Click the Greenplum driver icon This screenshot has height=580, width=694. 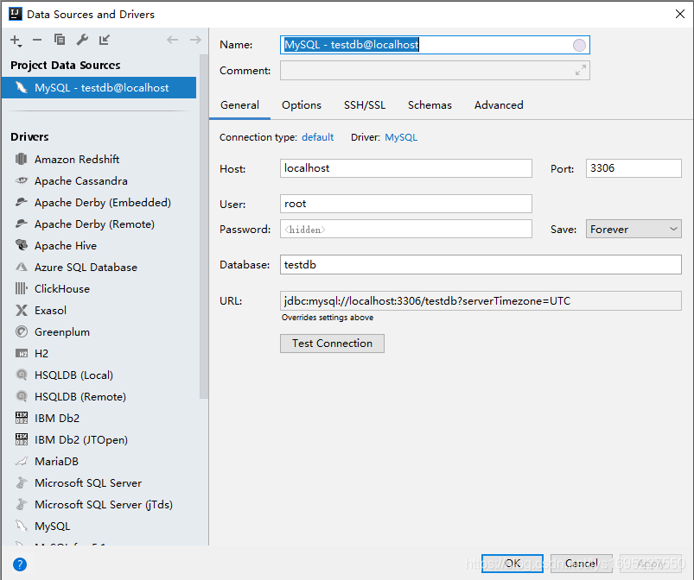click(x=22, y=331)
